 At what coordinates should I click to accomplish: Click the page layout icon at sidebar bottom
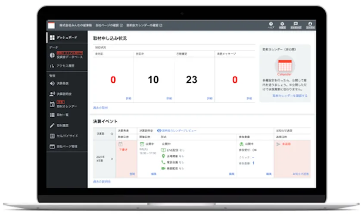pos(52,146)
